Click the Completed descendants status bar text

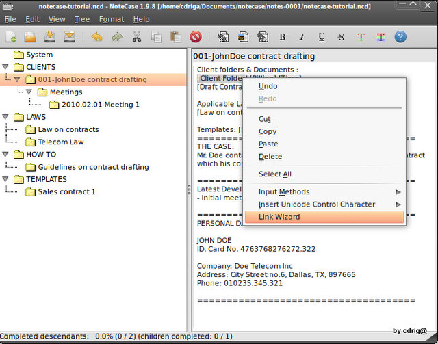pyautogui.click(x=116, y=336)
